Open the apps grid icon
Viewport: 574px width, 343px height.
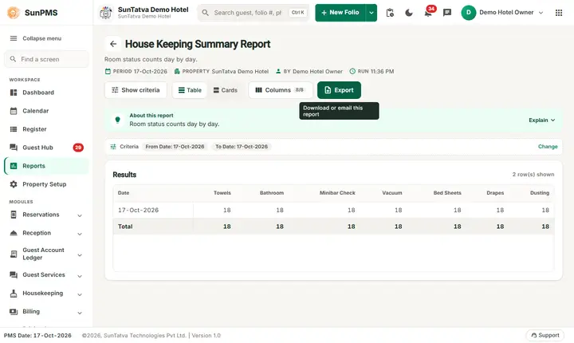pyautogui.click(x=559, y=13)
